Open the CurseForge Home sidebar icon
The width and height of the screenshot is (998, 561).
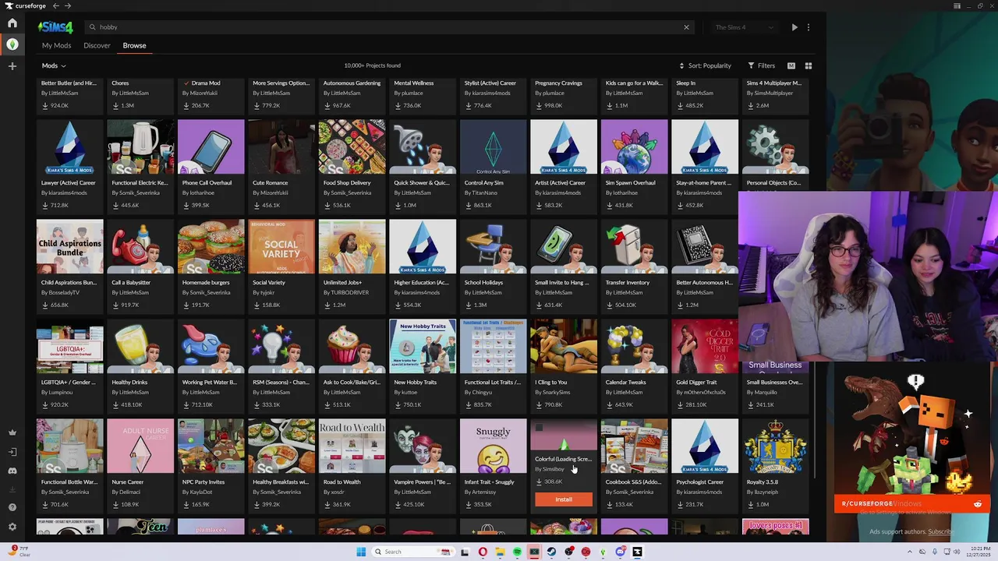click(x=12, y=23)
